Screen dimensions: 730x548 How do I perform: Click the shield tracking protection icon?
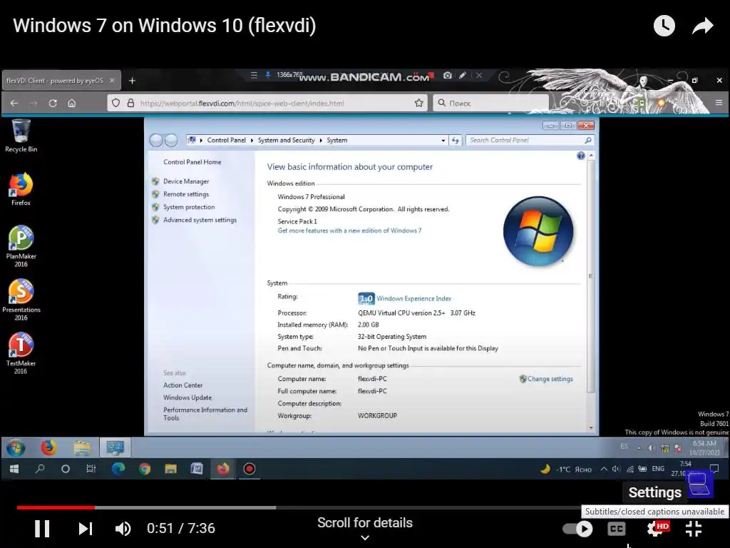[116, 103]
